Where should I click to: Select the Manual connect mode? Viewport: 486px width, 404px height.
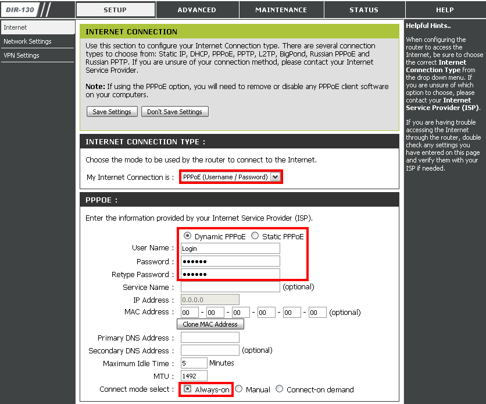pos(238,388)
